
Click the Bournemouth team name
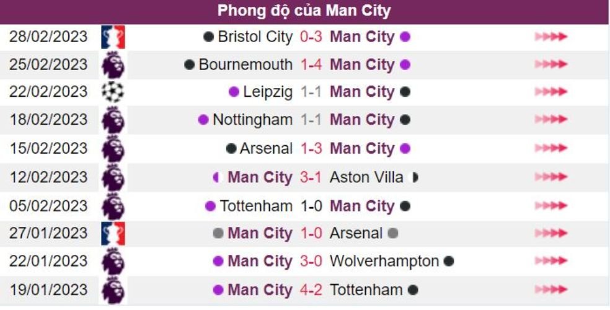(x=245, y=64)
